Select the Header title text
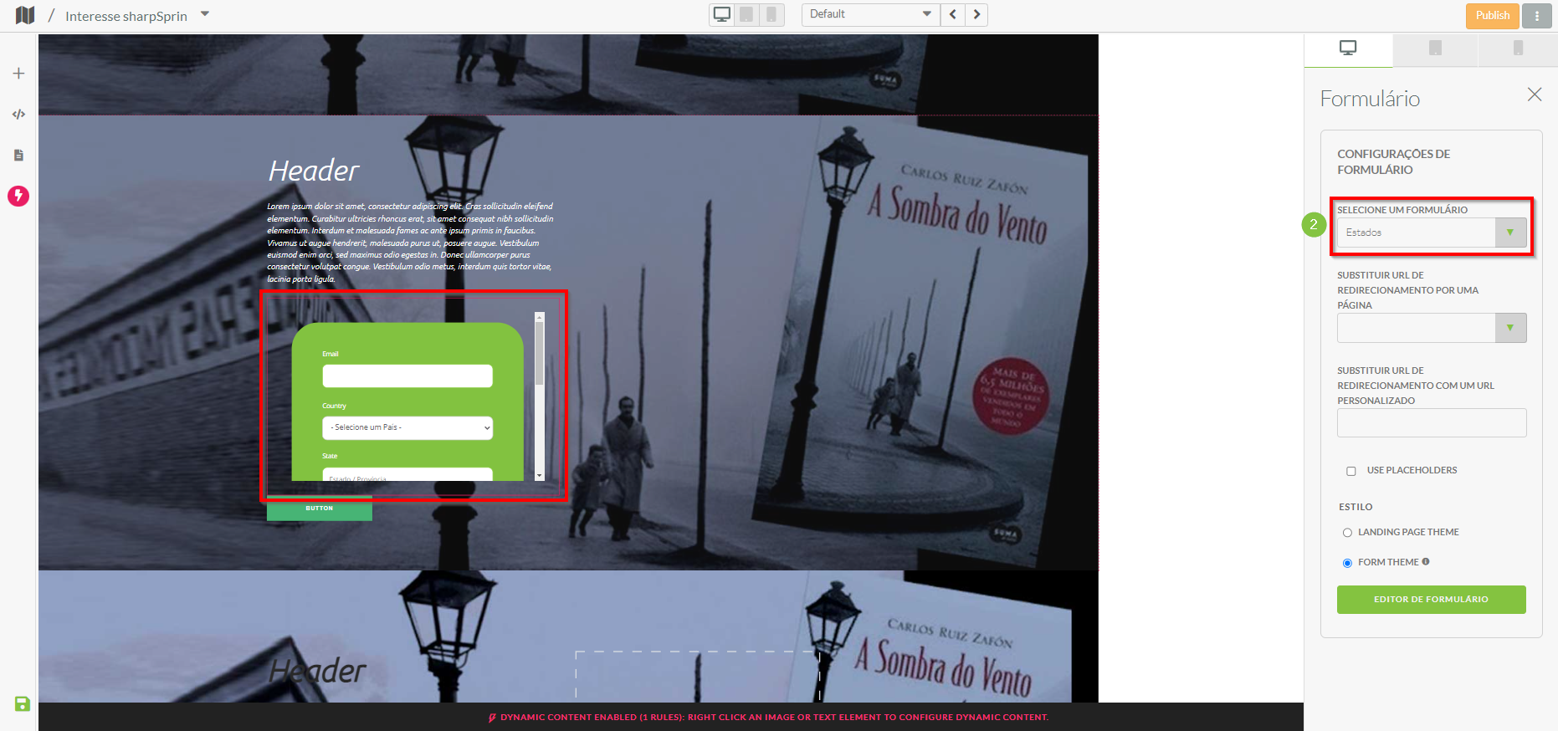 314,171
